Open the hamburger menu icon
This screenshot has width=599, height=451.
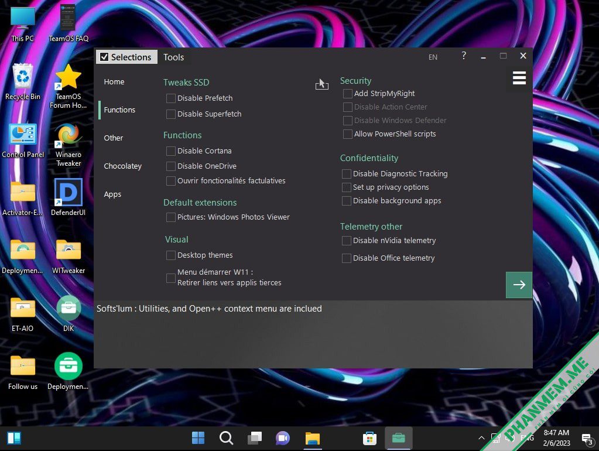pyautogui.click(x=519, y=78)
